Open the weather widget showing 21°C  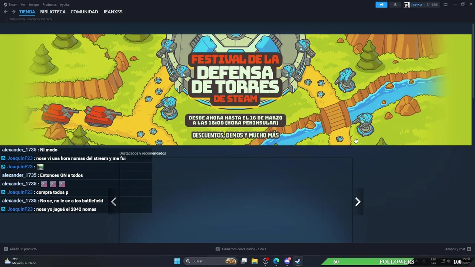click(x=20, y=261)
